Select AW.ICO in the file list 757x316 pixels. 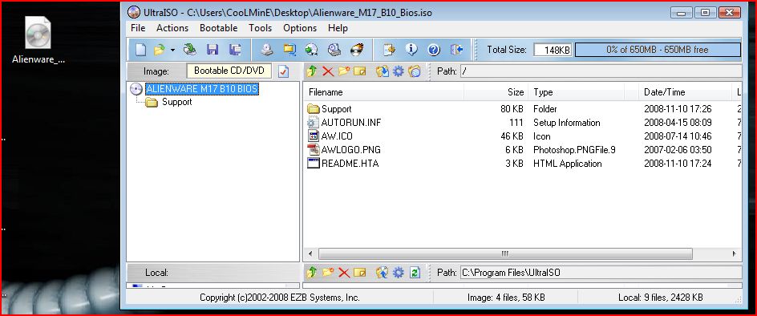click(337, 136)
